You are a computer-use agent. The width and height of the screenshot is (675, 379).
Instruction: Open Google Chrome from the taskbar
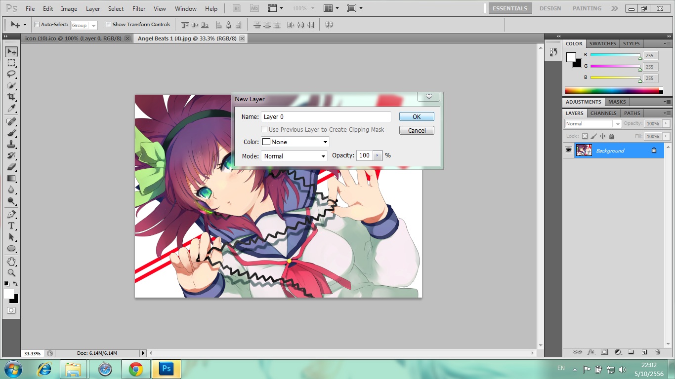pos(136,369)
